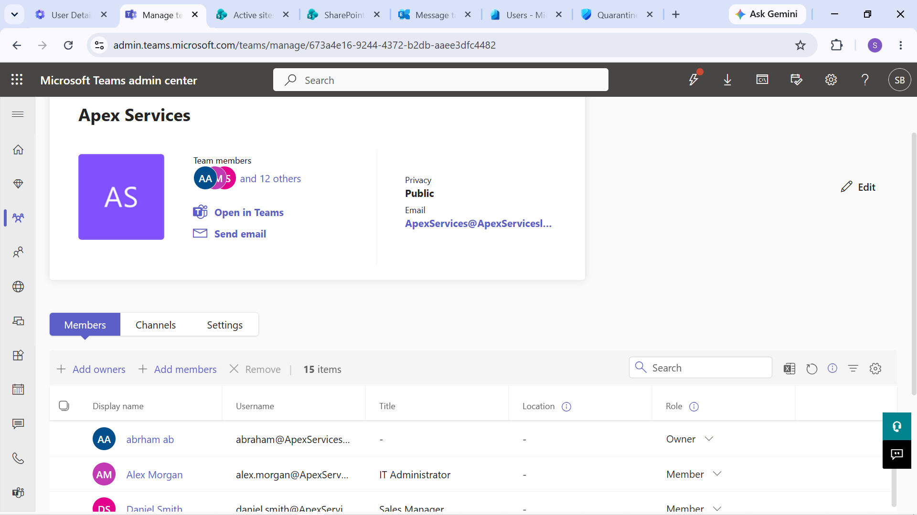This screenshot has width=917, height=515.
Task: Open the Messaging sidebar icon
Action: pyautogui.click(x=18, y=424)
